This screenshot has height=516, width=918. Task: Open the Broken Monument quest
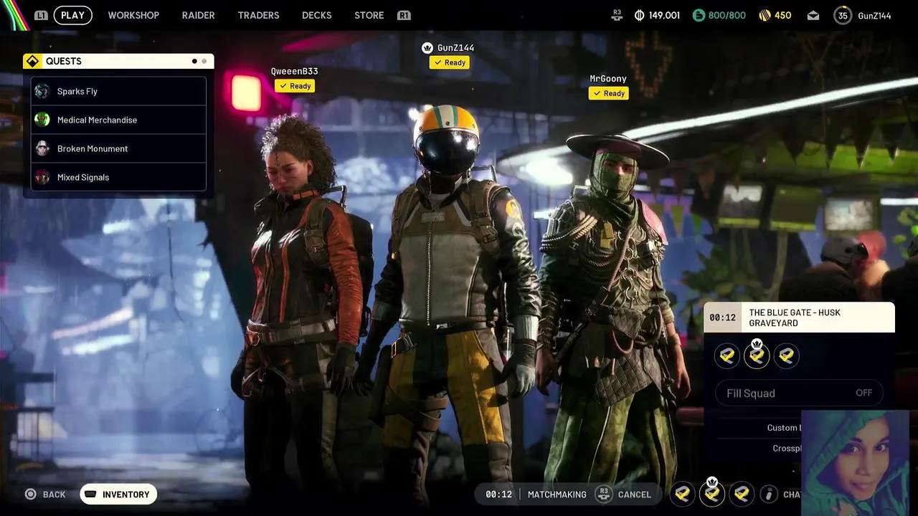click(x=118, y=148)
